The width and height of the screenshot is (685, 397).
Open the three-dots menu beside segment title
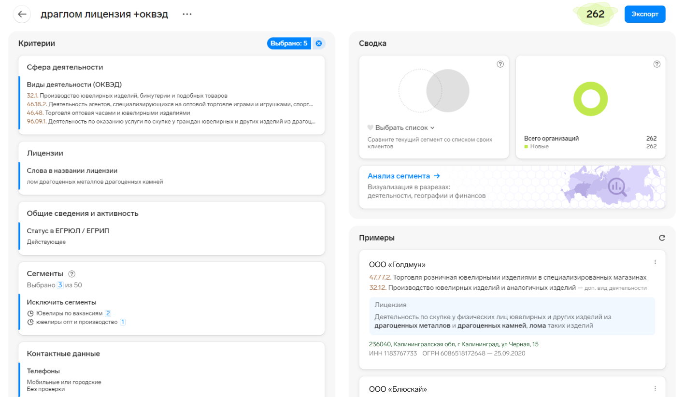pos(187,14)
